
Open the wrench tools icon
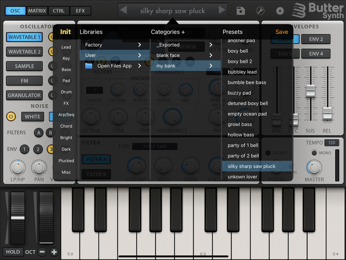[260, 11]
